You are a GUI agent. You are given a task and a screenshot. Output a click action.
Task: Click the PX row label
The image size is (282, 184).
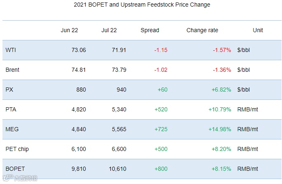click(9, 90)
